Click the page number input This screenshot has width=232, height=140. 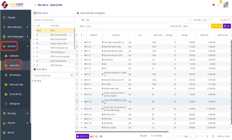(x=192, y=136)
